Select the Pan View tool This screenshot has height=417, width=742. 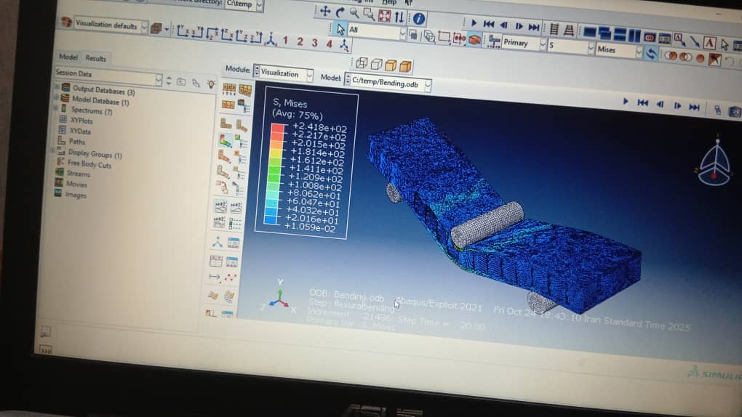tap(325, 12)
